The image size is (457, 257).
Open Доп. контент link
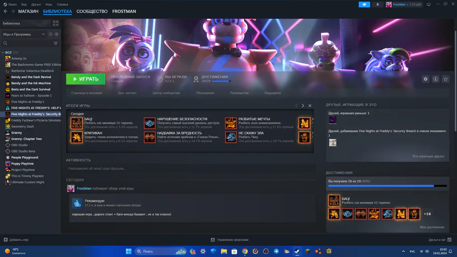tap(127, 93)
